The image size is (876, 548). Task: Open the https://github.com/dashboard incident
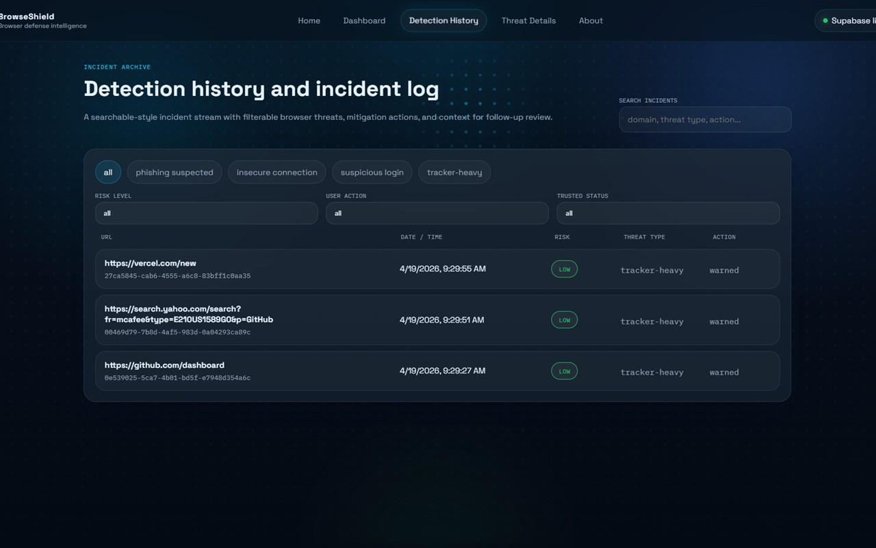coord(164,365)
